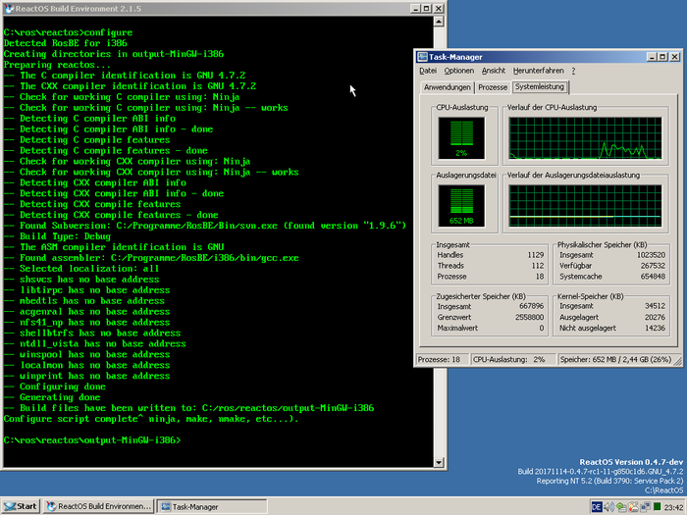Click the safely remove hardware tray icon
The width and height of the screenshot is (687, 515).
pos(623,506)
